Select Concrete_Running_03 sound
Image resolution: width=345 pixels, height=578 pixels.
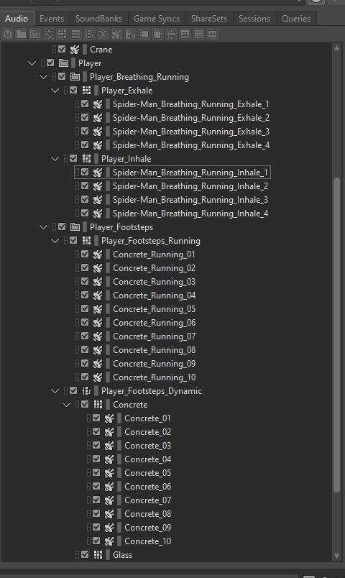(x=154, y=282)
